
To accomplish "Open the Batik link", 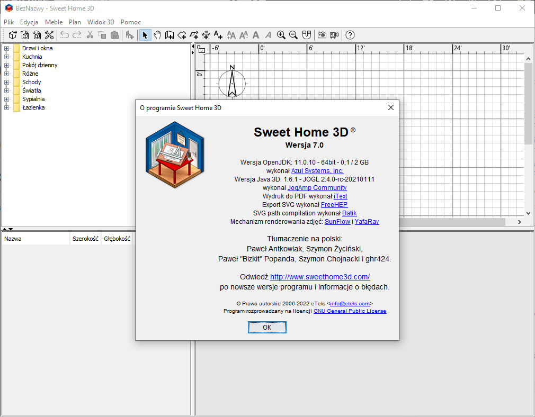I will coord(350,213).
